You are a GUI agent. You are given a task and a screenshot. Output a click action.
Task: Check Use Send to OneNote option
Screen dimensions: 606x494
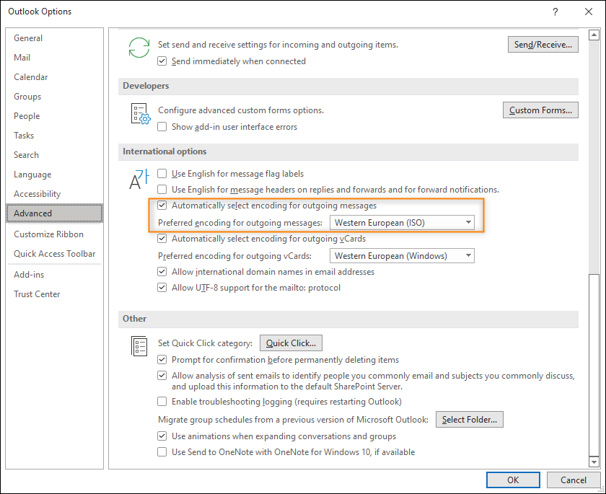(162, 452)
